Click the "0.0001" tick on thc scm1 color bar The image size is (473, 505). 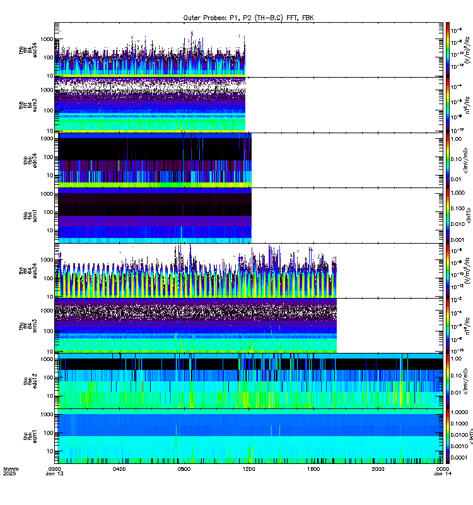click(460, 458)
